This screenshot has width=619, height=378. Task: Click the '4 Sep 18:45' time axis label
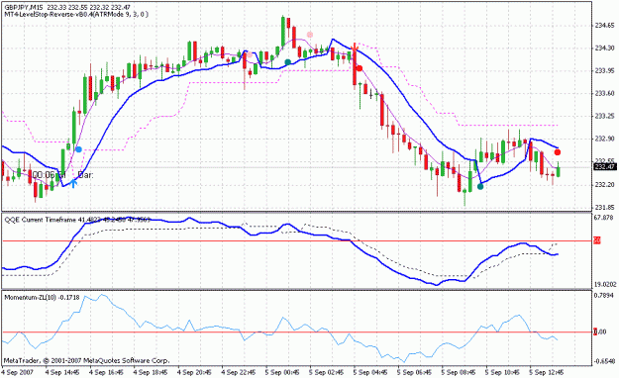[x=151, y=372]
